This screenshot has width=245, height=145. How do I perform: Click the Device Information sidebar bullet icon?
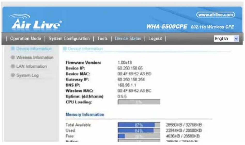13,49
